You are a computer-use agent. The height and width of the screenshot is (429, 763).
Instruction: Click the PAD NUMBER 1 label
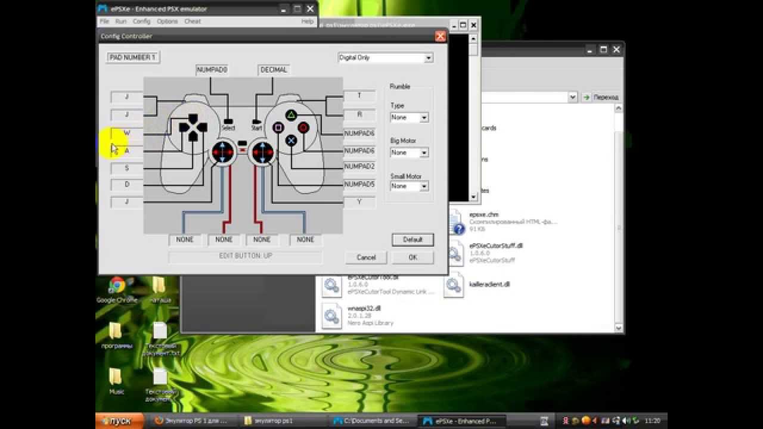[x=133, y=57]
